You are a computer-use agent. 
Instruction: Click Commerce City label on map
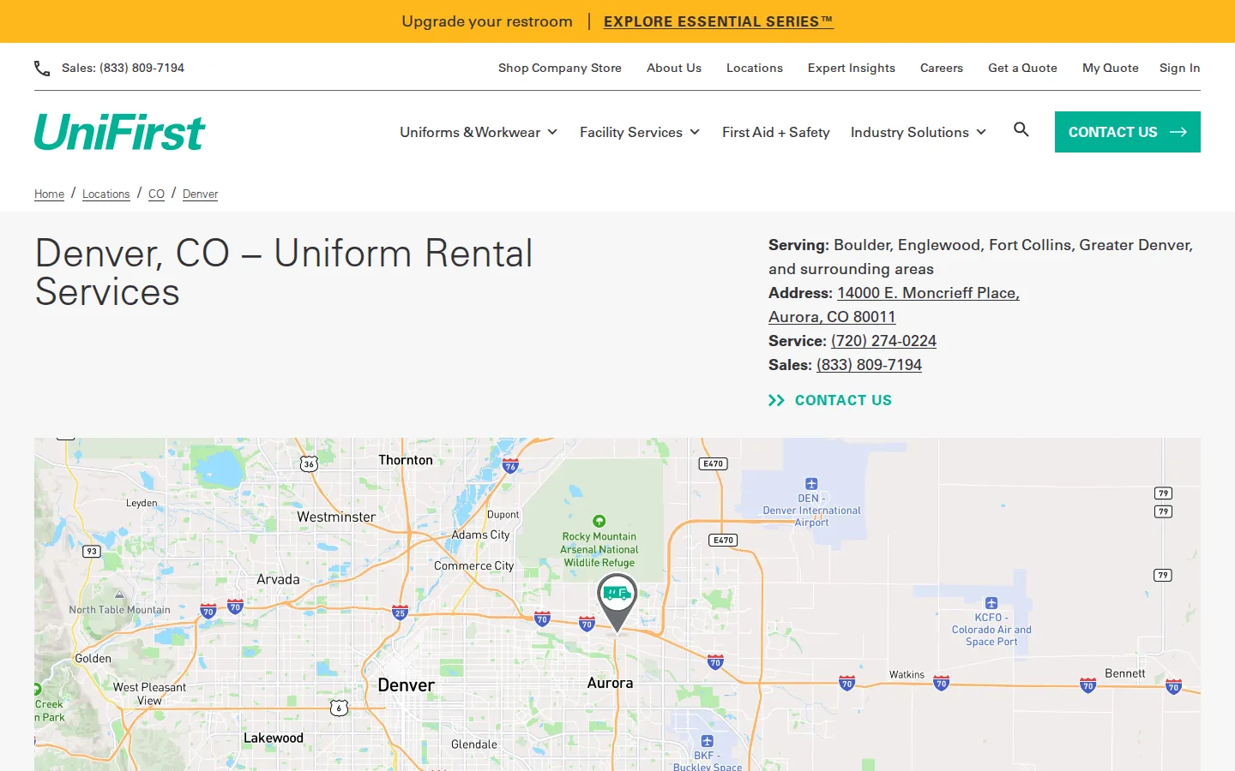[473, 566]
